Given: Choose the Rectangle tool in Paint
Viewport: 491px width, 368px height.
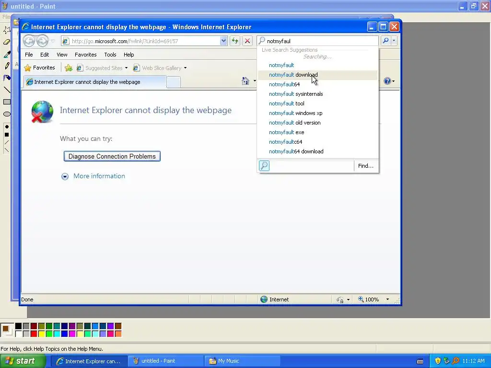Looking at the screenshot, I should [x=7, y=102].
